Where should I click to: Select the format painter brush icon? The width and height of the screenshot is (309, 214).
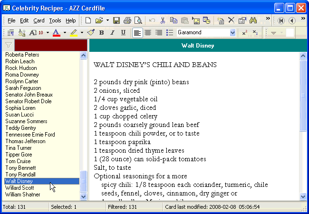[91, 32]
